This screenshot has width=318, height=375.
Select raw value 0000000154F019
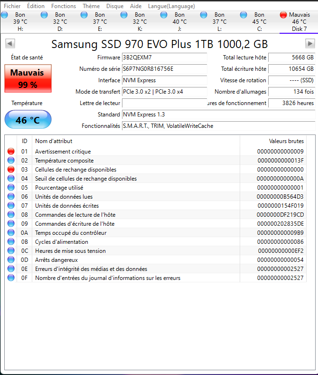(x=281, y=206)
